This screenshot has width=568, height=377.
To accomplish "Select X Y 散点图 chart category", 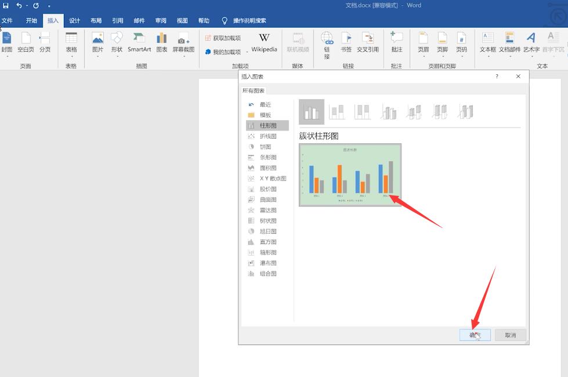I will click(267, 178).
